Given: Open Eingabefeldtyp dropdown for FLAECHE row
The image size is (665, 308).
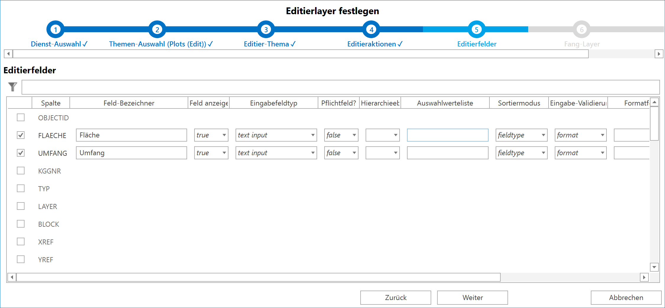Looking at the screenshot, I should tap(276, 135).
